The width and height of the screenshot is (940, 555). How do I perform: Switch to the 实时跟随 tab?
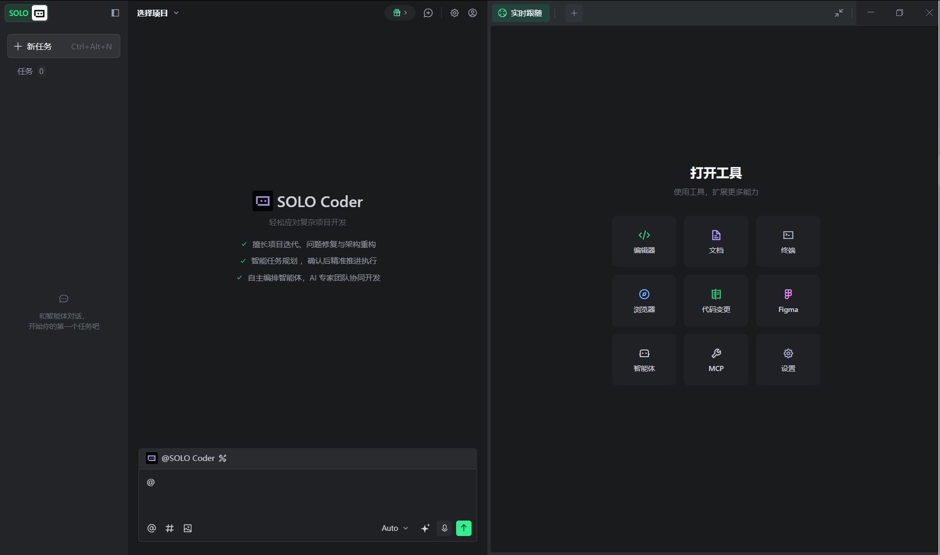(520, 13)
